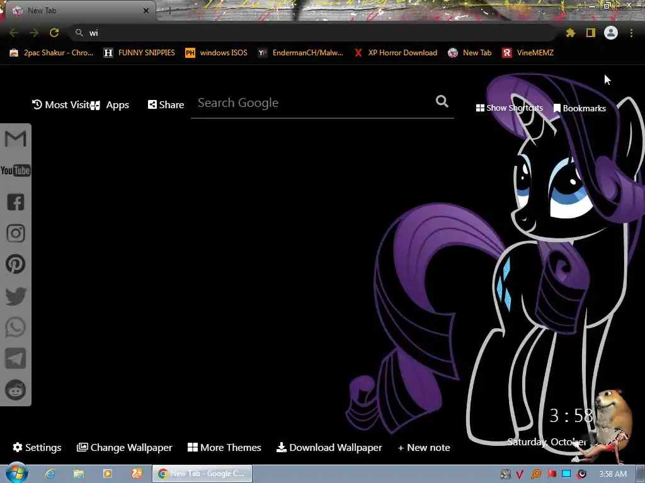Toggle Show Shortcuts
Viewport: 645px width, 483px height.
click(509, 108)
